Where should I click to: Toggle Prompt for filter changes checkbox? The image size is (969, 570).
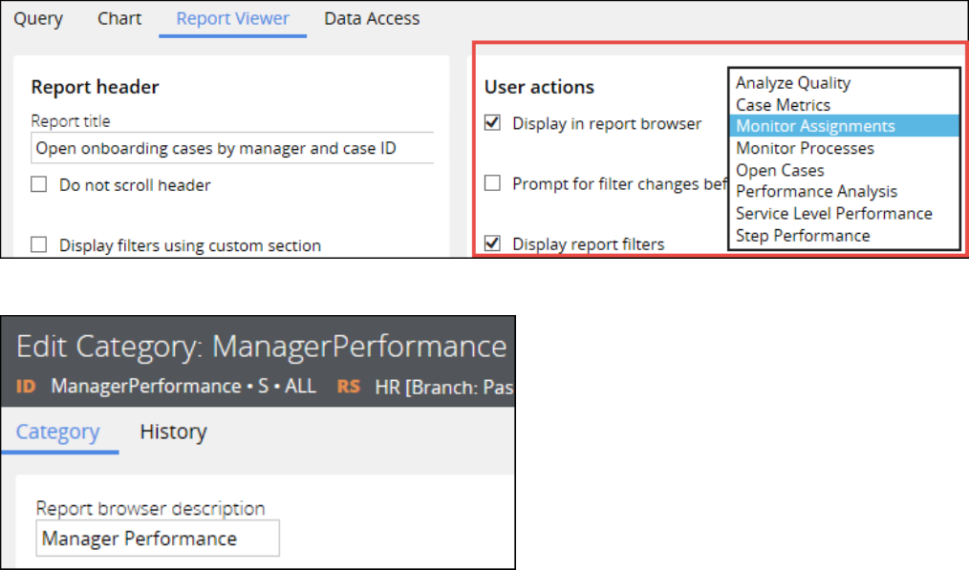(x=493, y=184)
